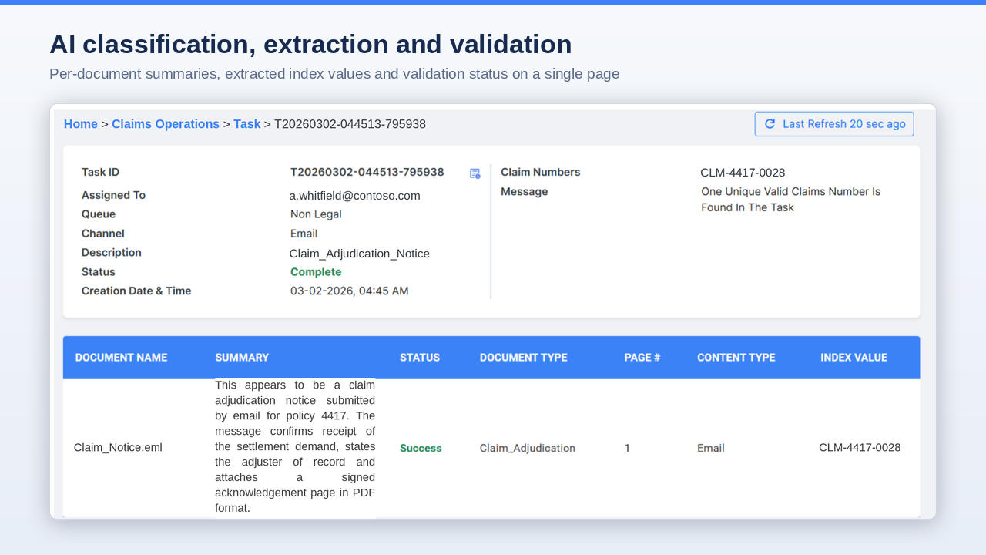The image size is (986, 555).
Task: Click the Queue field label
Action: [99, 214]
